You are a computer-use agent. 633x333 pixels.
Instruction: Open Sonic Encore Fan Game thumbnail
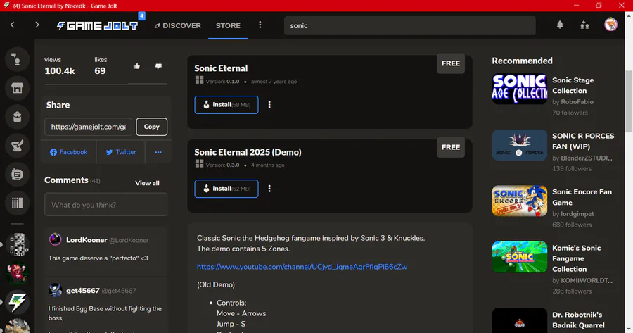tap(520, 201)
